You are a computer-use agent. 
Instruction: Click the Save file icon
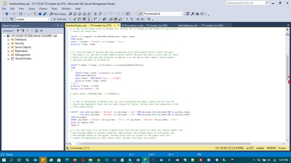pyautogui.click(x=40, y=14)
